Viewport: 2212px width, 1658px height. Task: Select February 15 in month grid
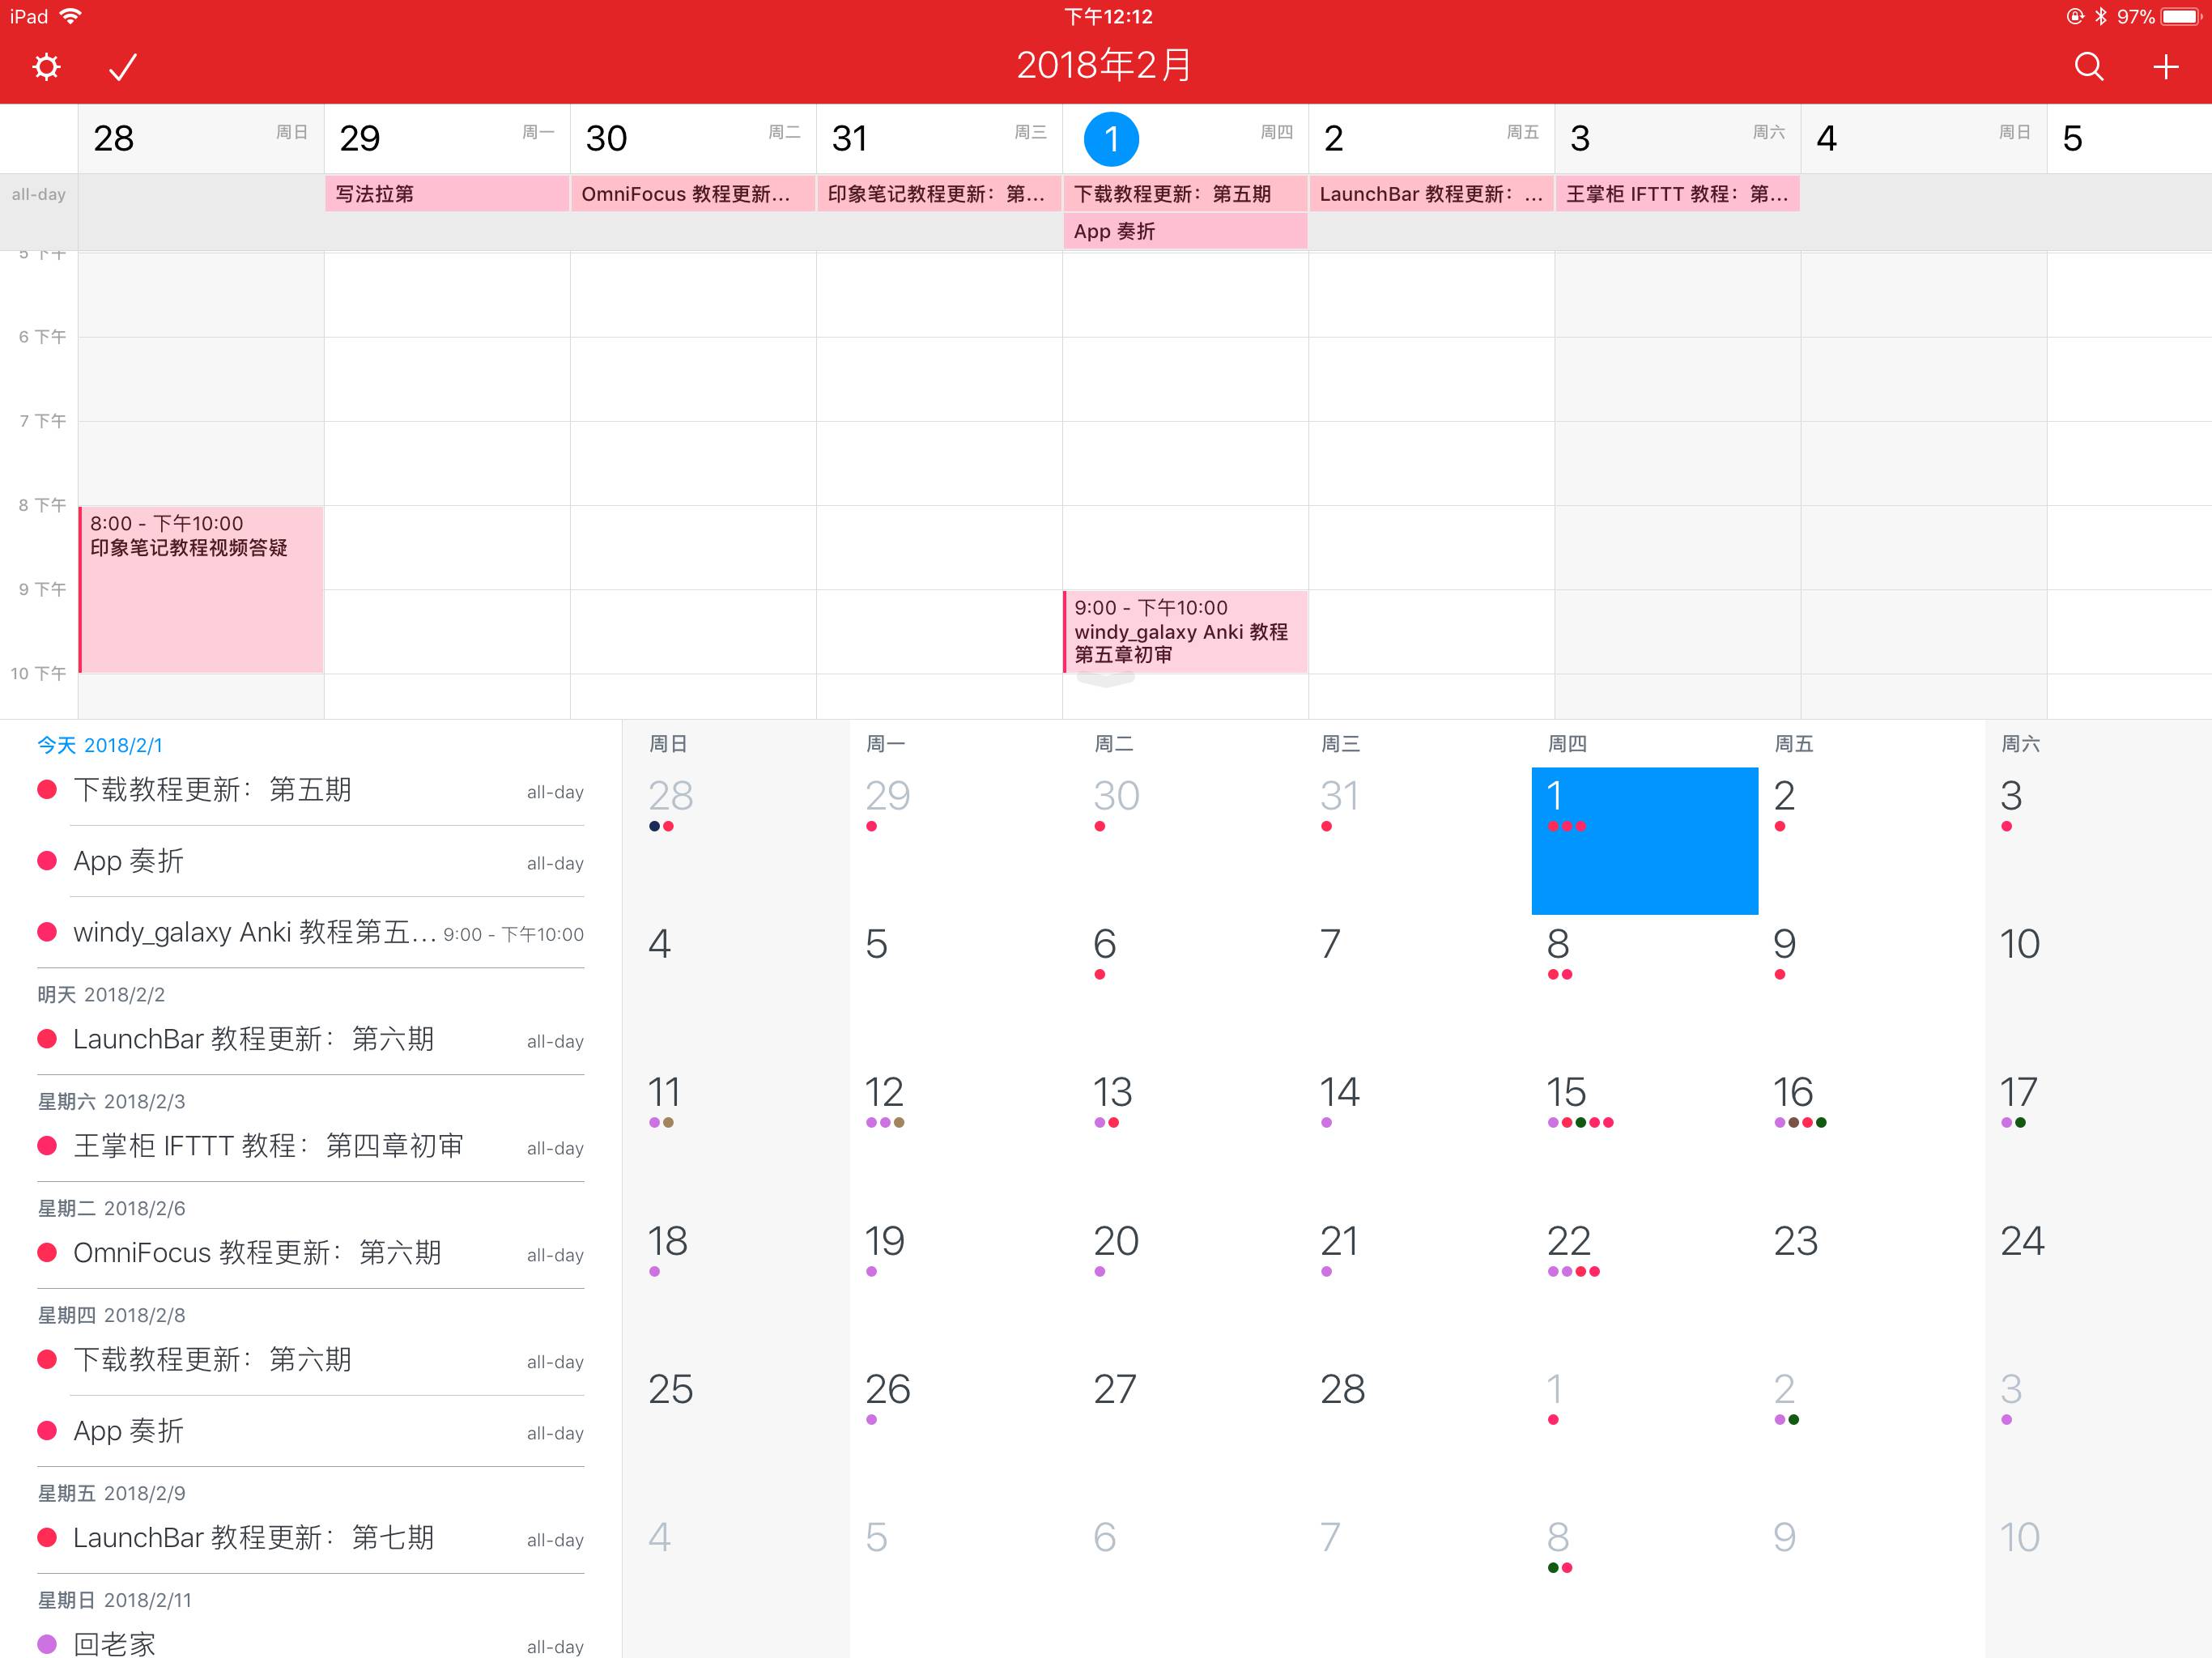coord(1567,1092)
